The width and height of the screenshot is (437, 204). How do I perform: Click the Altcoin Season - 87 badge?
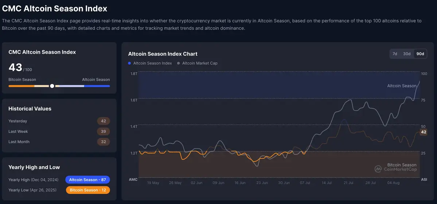click(87, 180)
